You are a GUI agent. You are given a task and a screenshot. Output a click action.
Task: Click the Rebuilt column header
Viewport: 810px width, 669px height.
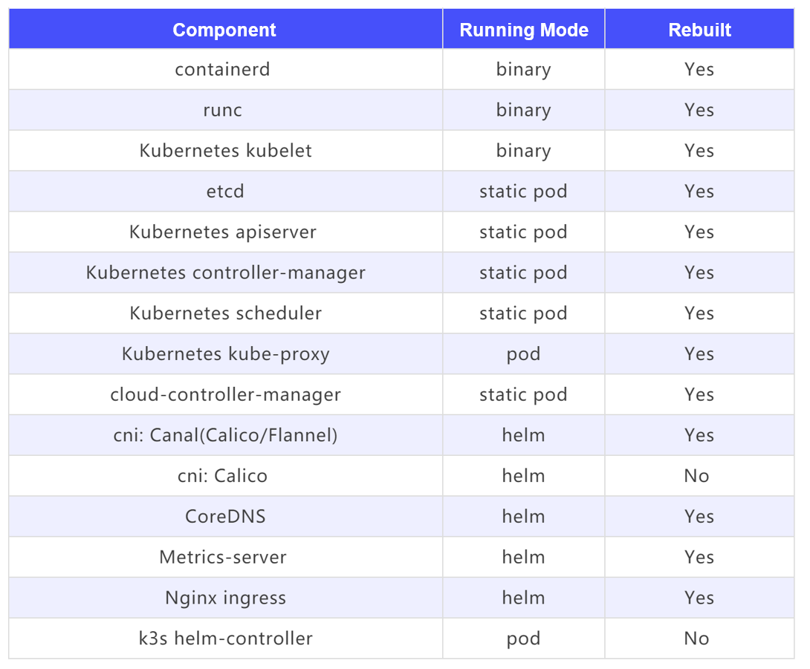pyautogui.click(x=699, y=30)
